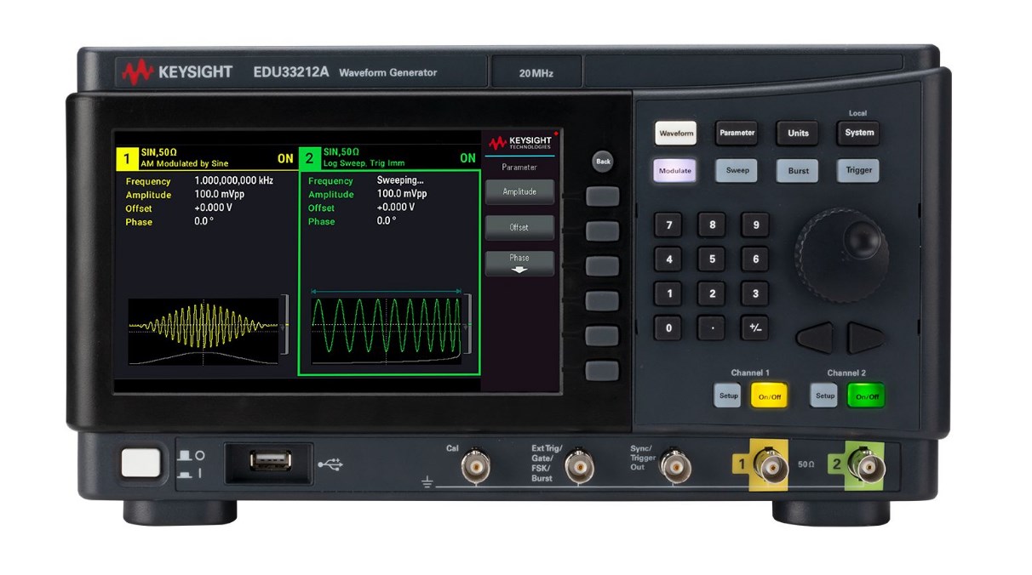
Task: Toggle Channel 2 green On/Off output
Action: 866,396
